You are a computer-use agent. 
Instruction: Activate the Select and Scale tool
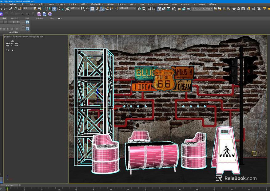[63, 9]
